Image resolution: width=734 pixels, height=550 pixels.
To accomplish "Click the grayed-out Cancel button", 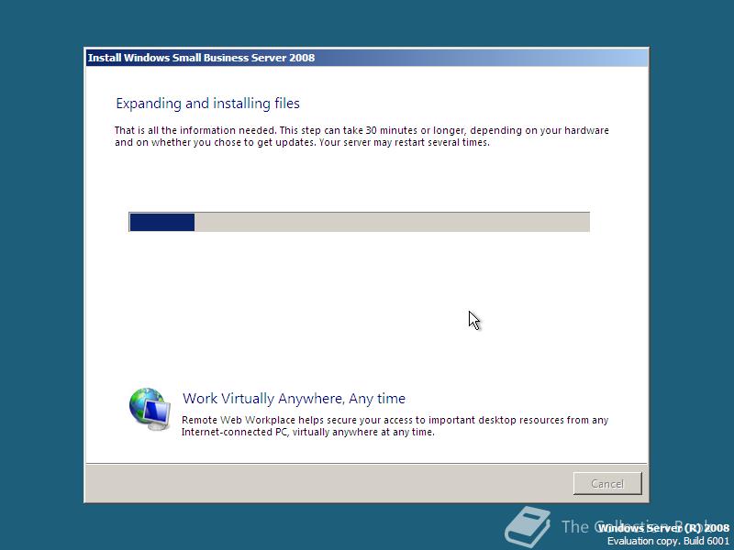I will click(x=607, y=483).
